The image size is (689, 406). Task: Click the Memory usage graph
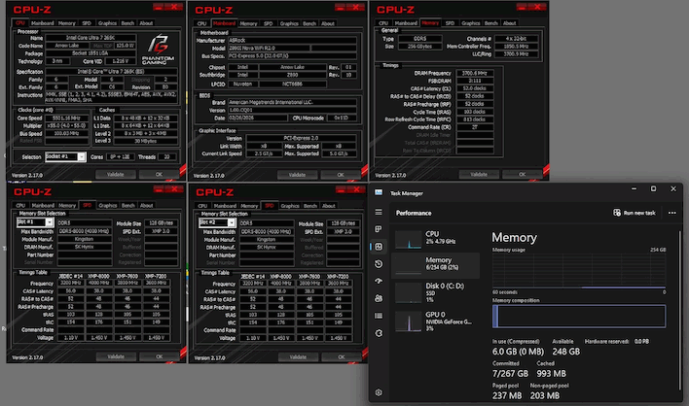coord(579,271)
